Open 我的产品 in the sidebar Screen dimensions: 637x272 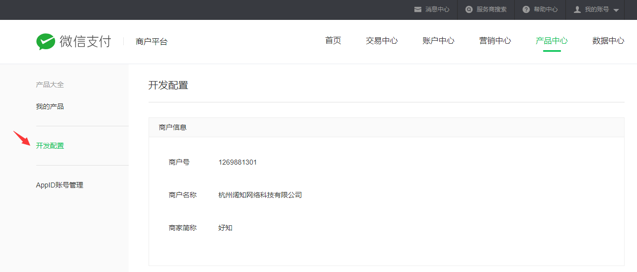click(x=50, y=106)
